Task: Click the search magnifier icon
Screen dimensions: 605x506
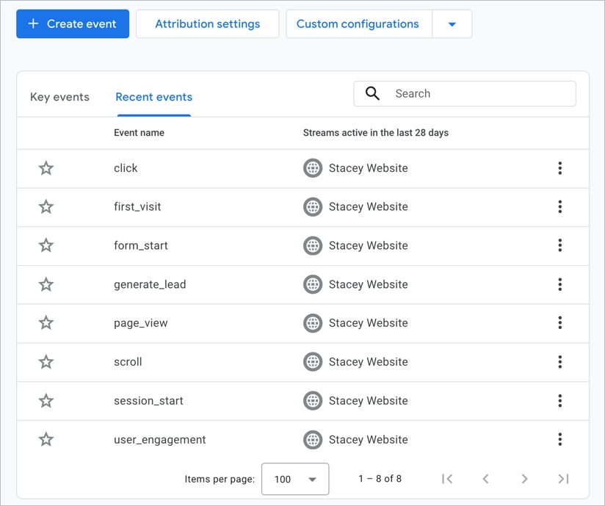Action: coord(373,94)
